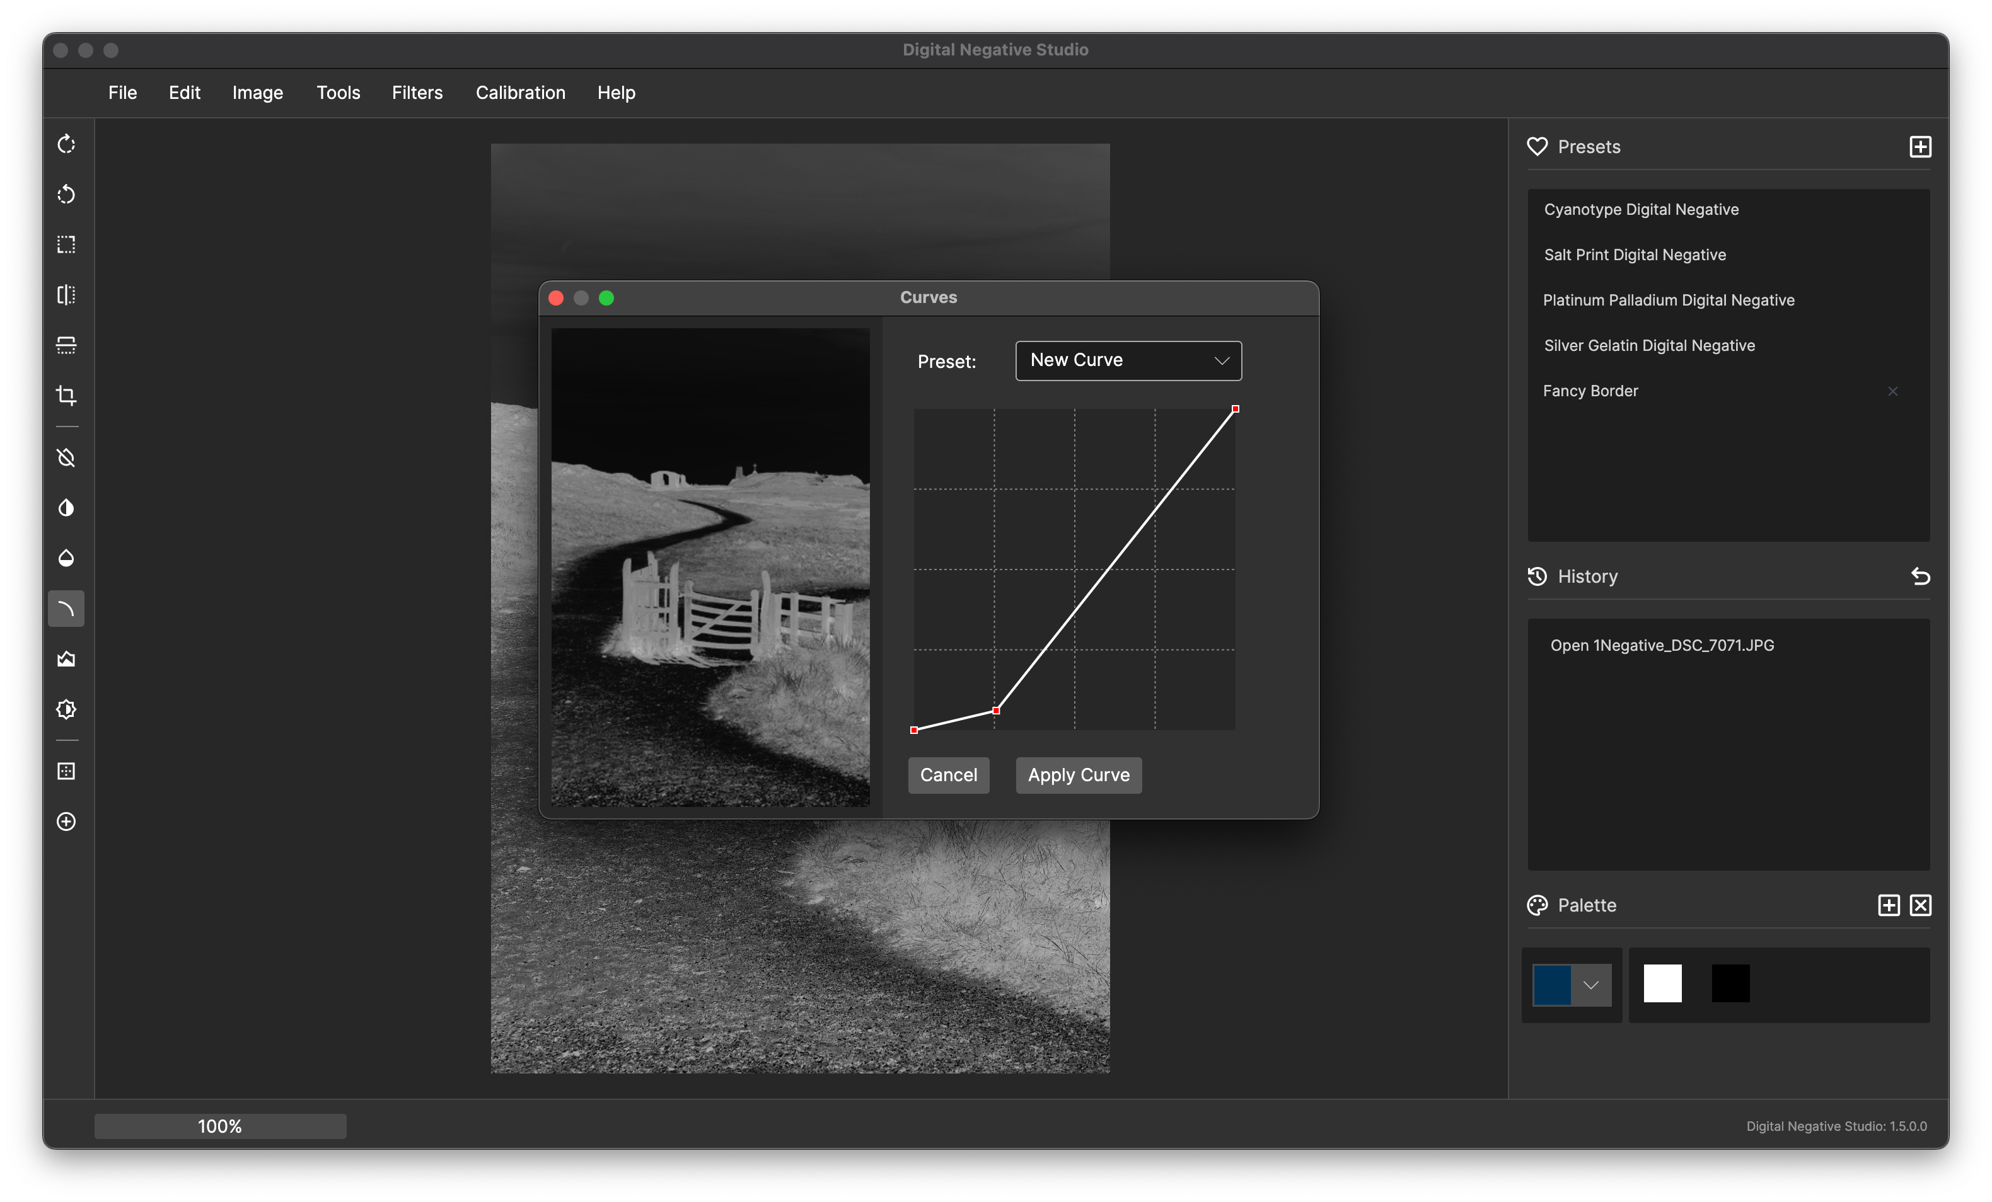Click the rotate counter-clockwise icon
The image size is (1992, 1202).
(x=66, y=195)
